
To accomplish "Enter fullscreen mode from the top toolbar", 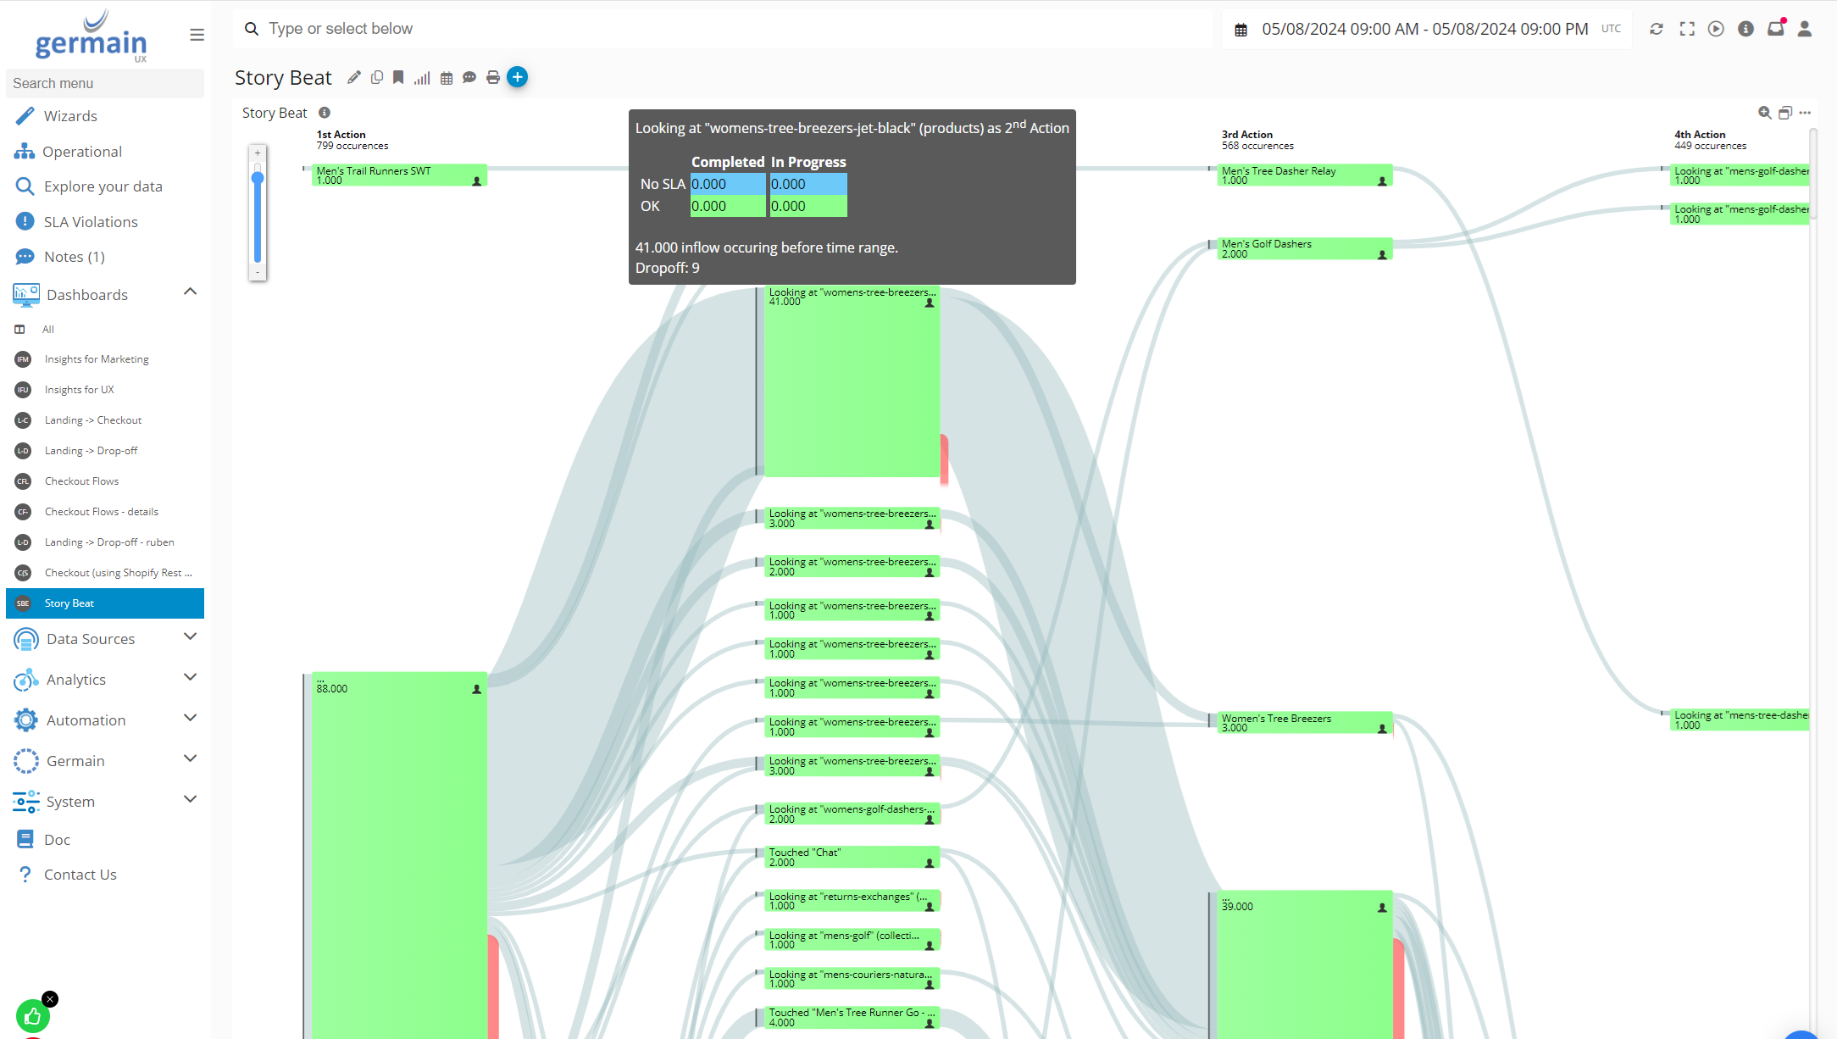I will coord(1686,28).
